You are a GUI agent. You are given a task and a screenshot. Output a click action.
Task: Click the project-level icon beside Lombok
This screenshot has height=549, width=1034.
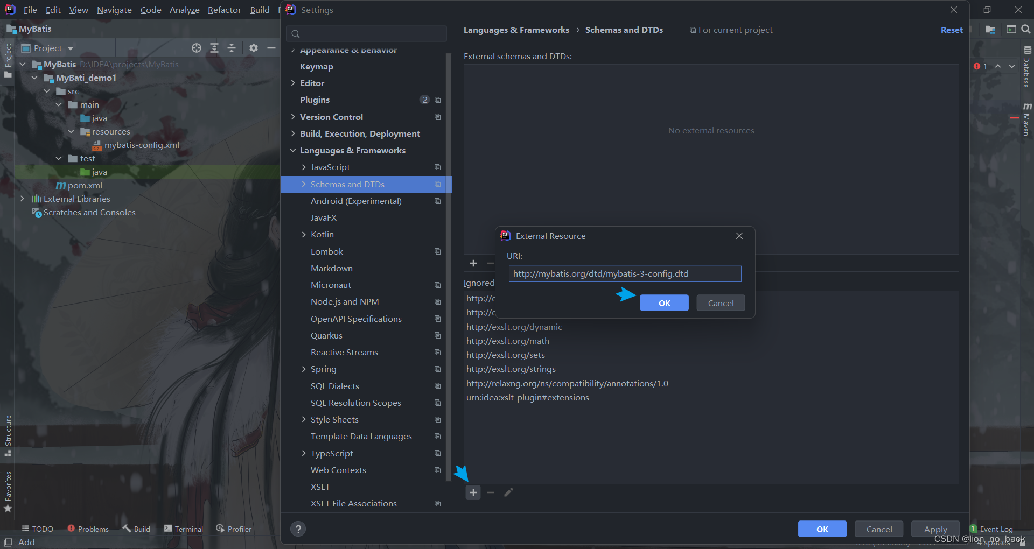(437, 251)
